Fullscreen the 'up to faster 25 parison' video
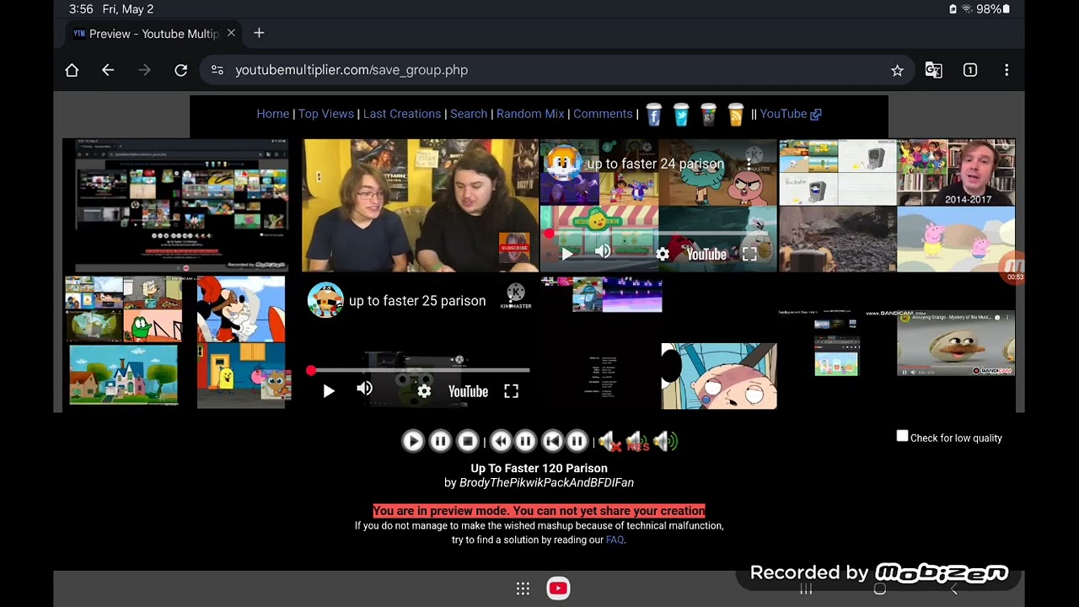This screenshot has width=1079, height=607. [511, 391]
